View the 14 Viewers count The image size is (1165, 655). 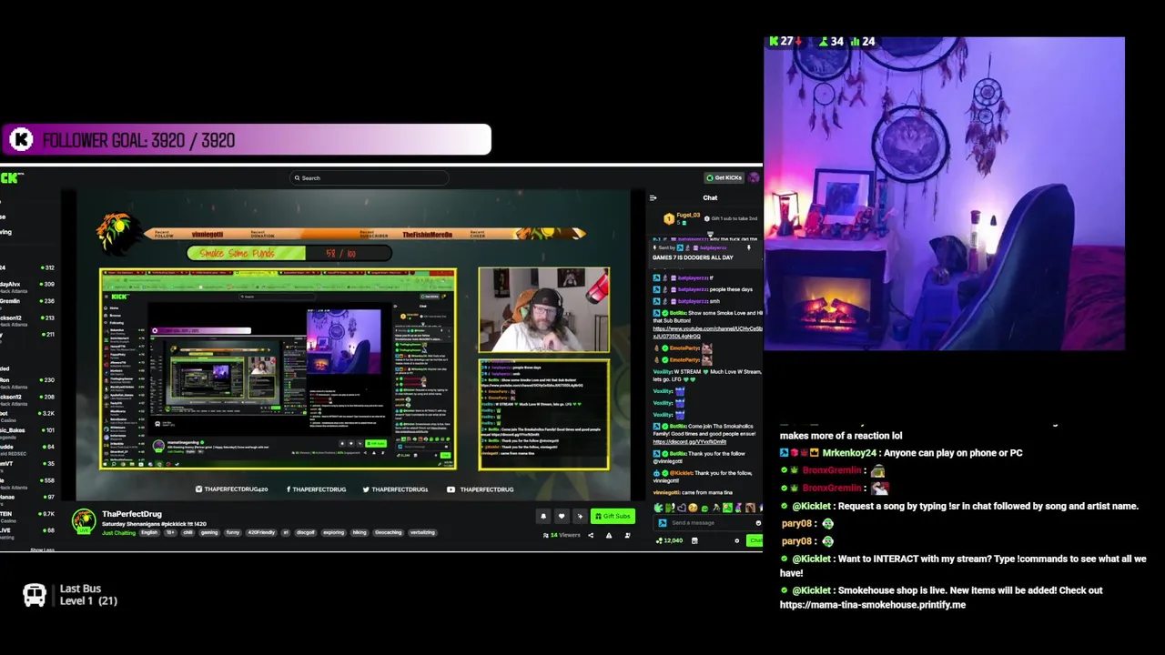562,535
